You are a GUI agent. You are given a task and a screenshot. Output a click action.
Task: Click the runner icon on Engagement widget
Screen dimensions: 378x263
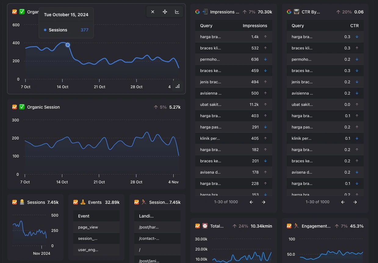click(x=297, y=226)
